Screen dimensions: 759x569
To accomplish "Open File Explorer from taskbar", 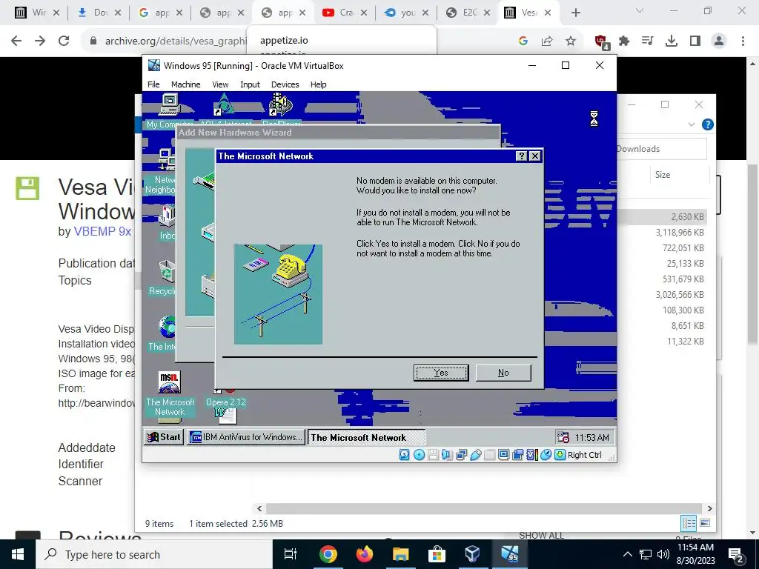I will tap(401, 554).
